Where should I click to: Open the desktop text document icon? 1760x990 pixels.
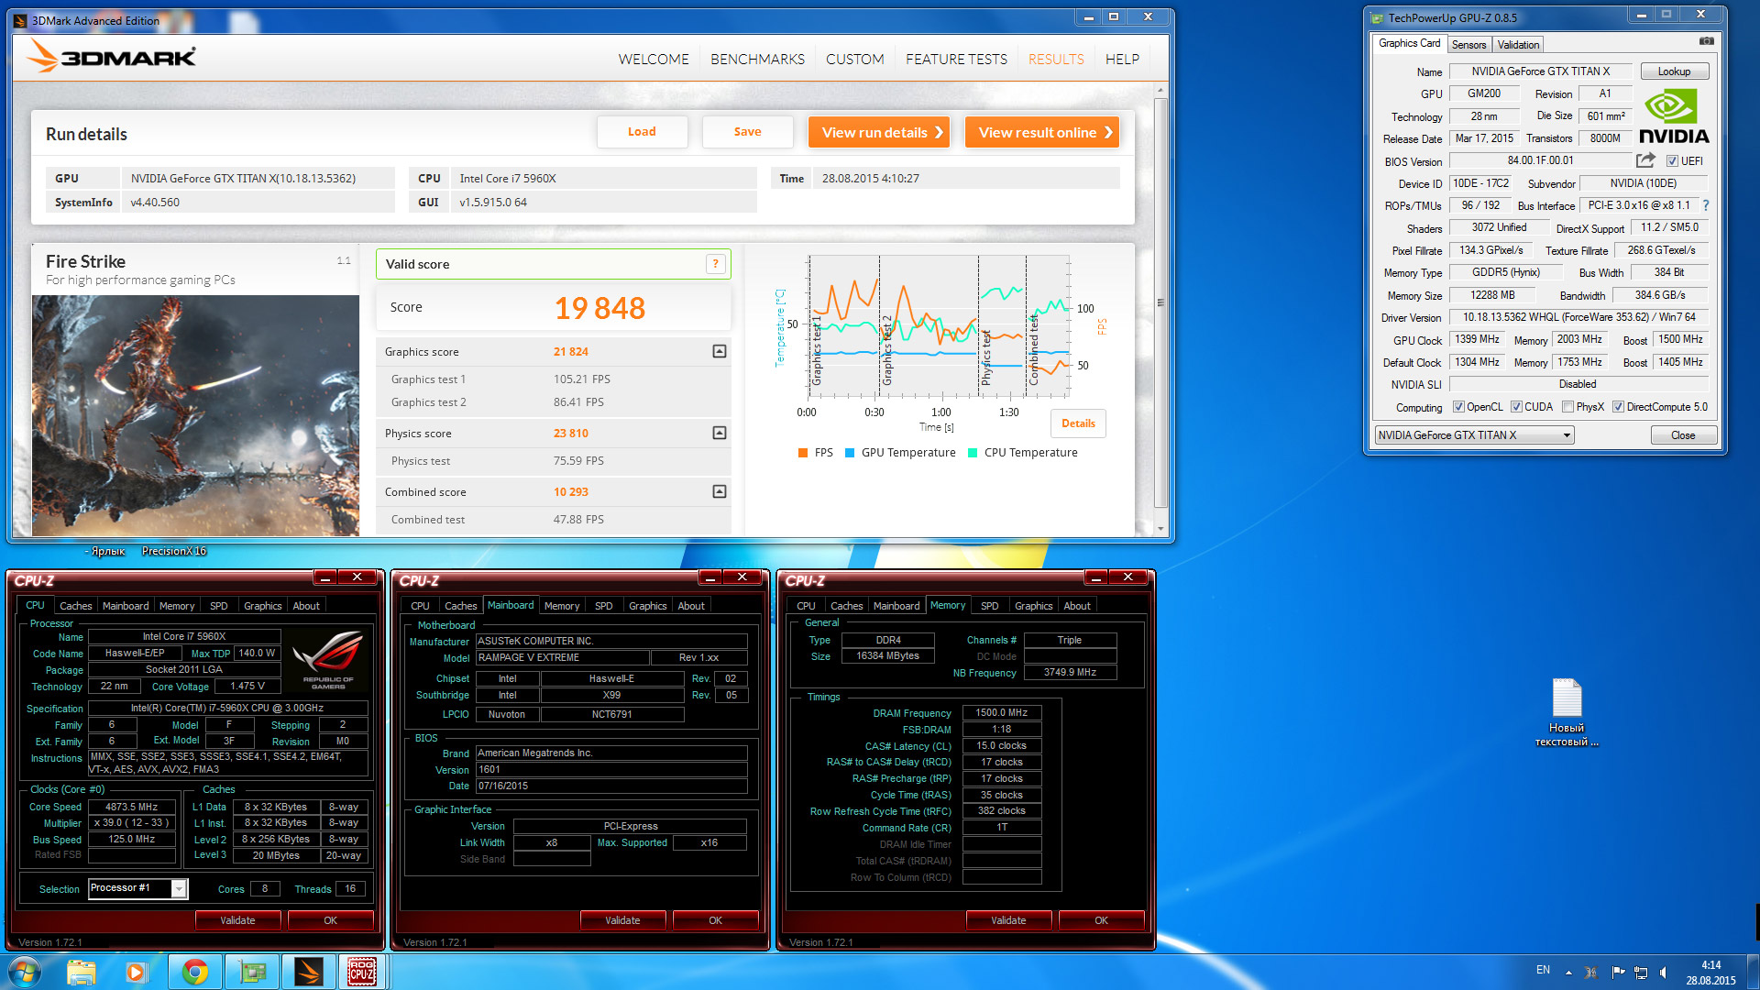point(1567,699)
